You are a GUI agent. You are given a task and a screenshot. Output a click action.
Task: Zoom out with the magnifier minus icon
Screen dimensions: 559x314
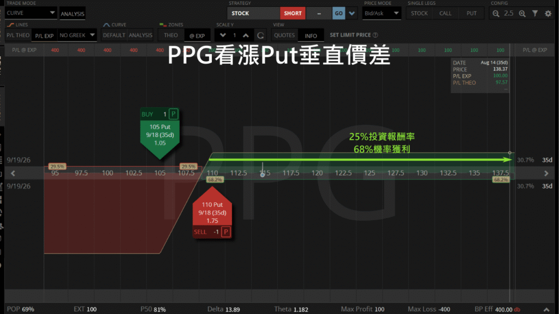496,14
